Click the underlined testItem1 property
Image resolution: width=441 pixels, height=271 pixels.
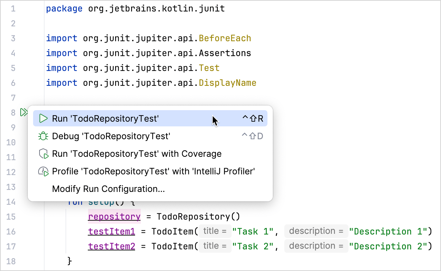[x=111, y=231]
